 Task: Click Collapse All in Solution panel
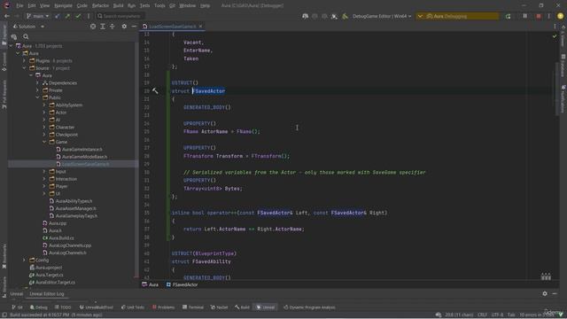(x=113, y=27)
